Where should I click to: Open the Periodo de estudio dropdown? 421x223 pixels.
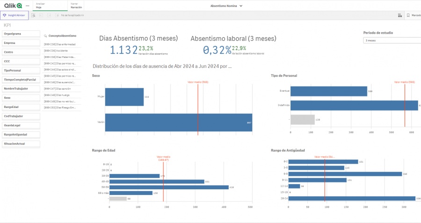[x=392, y=40]
